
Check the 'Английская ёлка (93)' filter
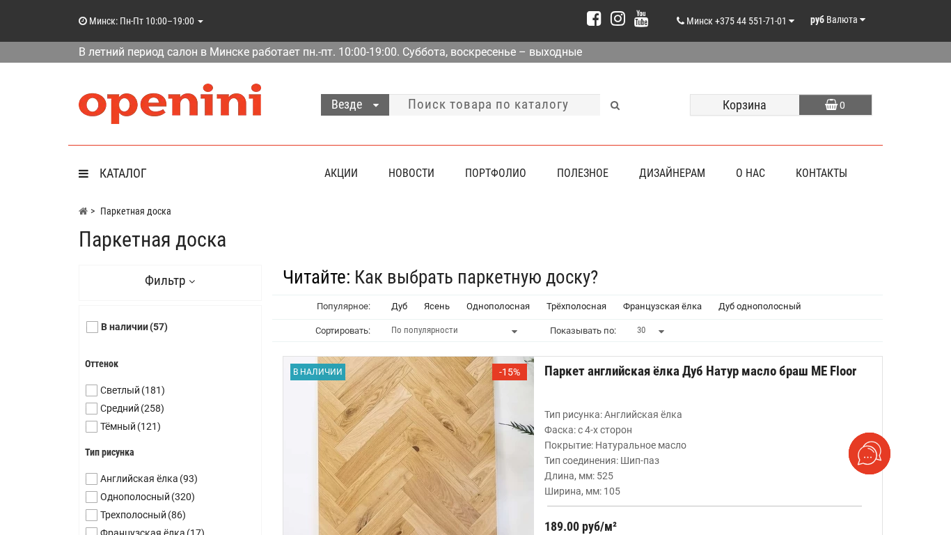(x=91, y=479)
